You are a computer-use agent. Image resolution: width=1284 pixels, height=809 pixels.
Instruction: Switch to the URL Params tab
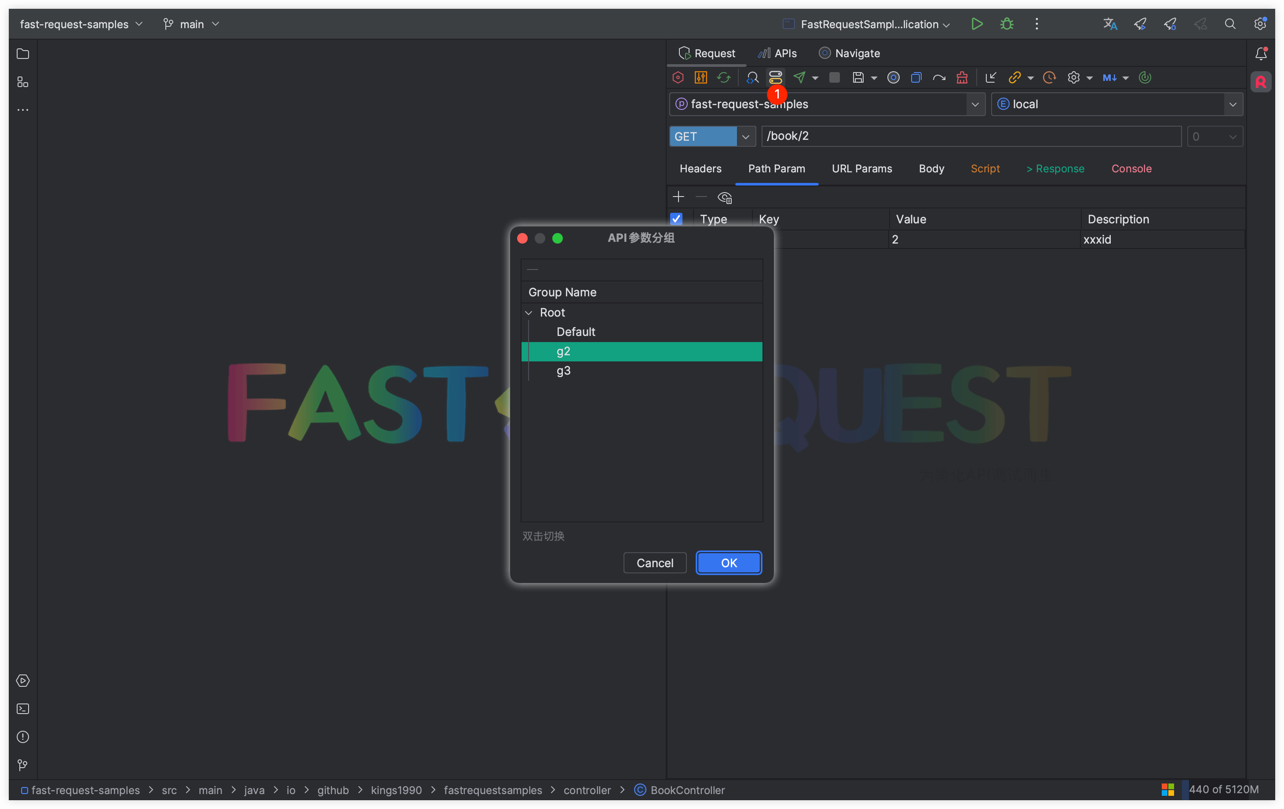[x=862, y=168]
